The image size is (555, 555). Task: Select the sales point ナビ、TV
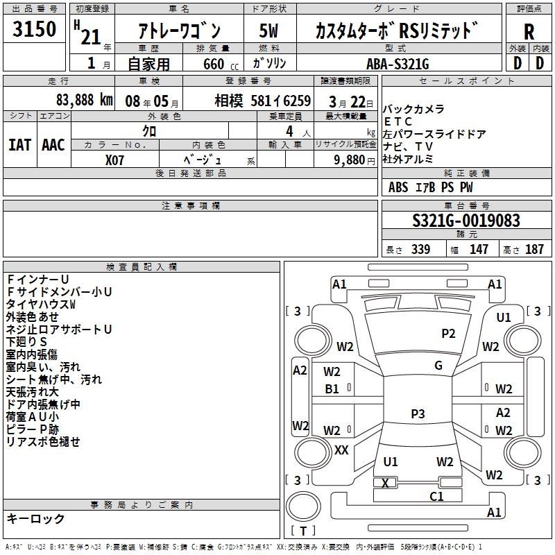click(407, 146)
